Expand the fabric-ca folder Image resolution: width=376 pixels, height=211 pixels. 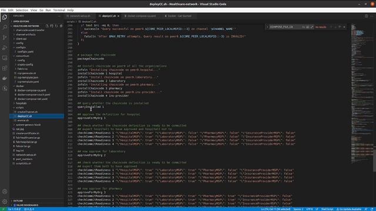(22, 69)
